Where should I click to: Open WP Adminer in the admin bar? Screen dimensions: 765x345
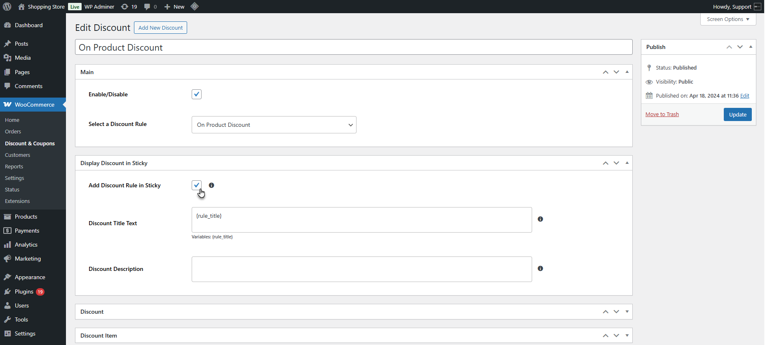click(99, 7)
